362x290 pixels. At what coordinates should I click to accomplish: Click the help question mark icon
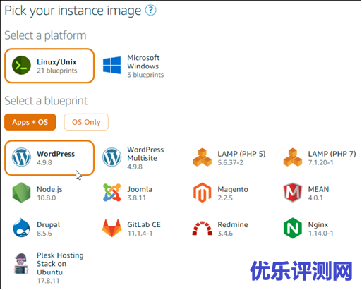[150, 10]
